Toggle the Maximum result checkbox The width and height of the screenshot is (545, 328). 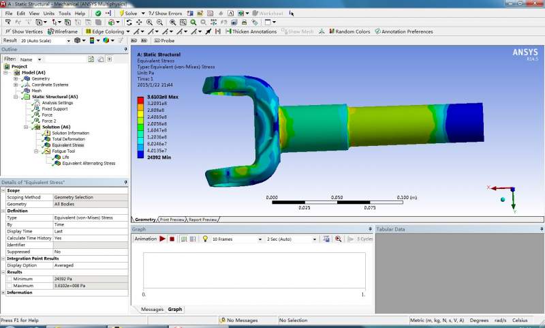tap(10, 286)
